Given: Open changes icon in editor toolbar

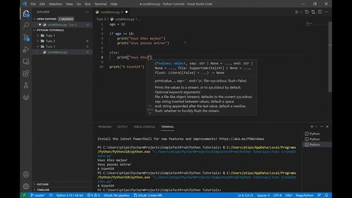Looking at the screenshot, I should tap(313, 12).
